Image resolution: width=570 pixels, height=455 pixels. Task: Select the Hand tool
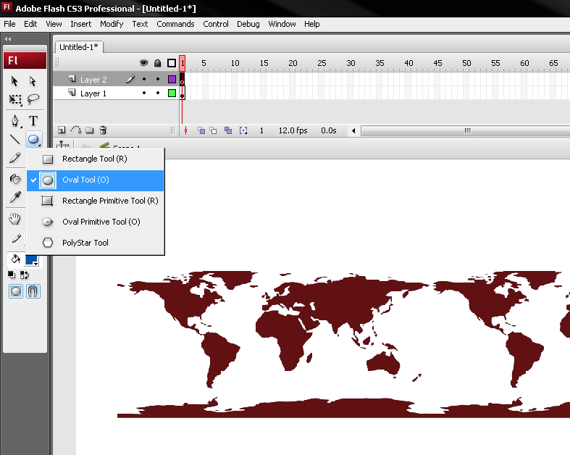(14, 219)
